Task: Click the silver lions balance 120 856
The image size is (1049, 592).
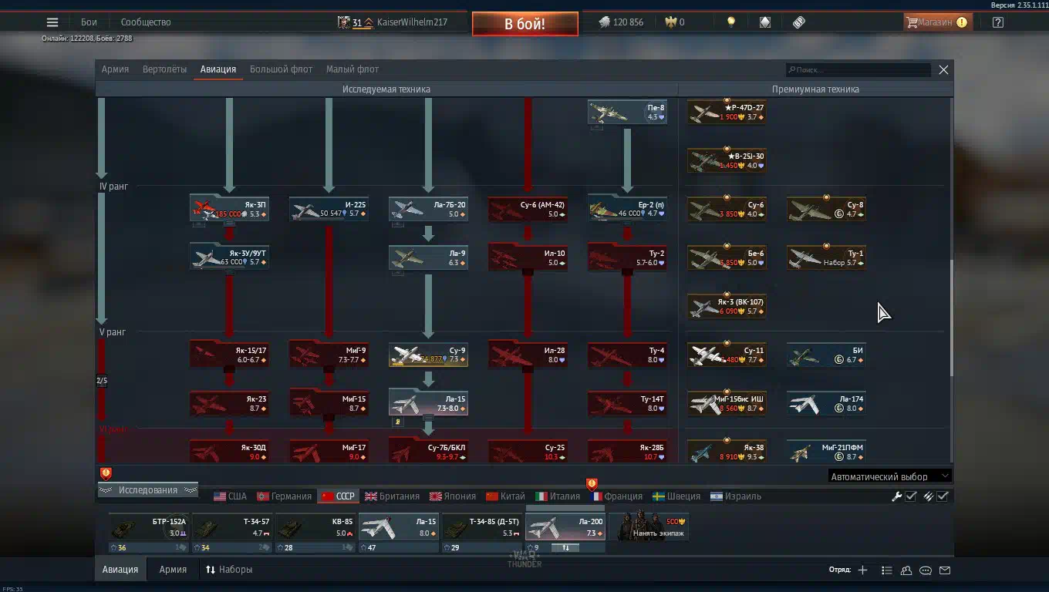Action: [621, 22]
